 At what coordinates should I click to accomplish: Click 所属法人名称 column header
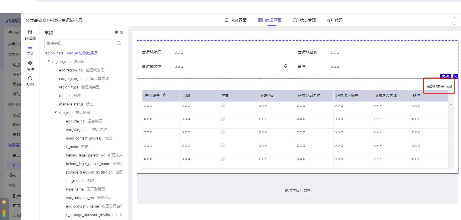(391, 96)
